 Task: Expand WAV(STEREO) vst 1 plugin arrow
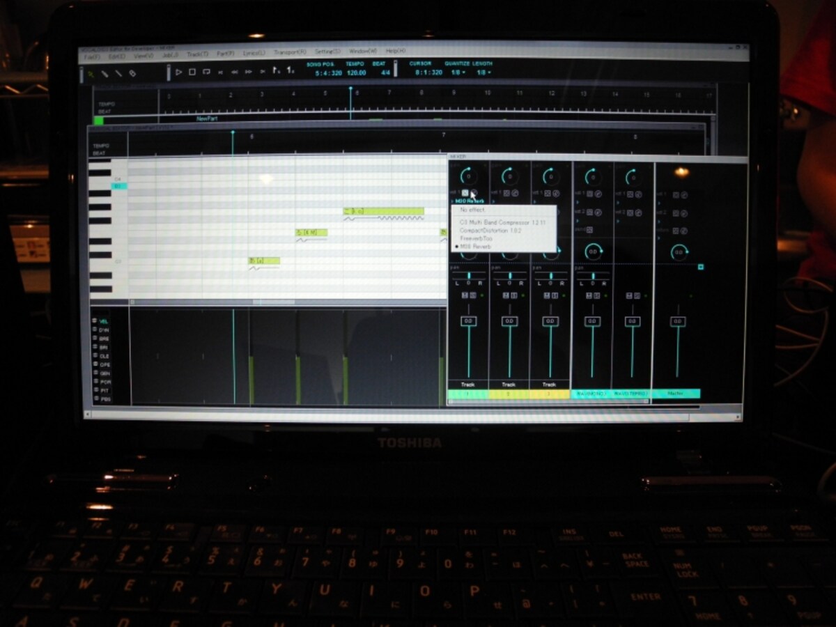tap(618, 202)
